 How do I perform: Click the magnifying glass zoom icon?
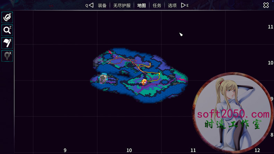[7, 30]
